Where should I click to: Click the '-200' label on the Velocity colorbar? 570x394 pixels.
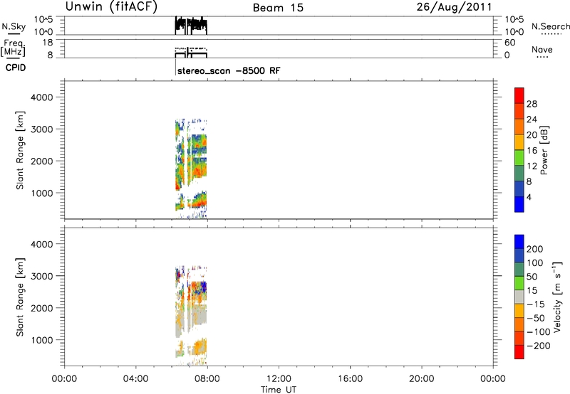(x=539, y=346)
